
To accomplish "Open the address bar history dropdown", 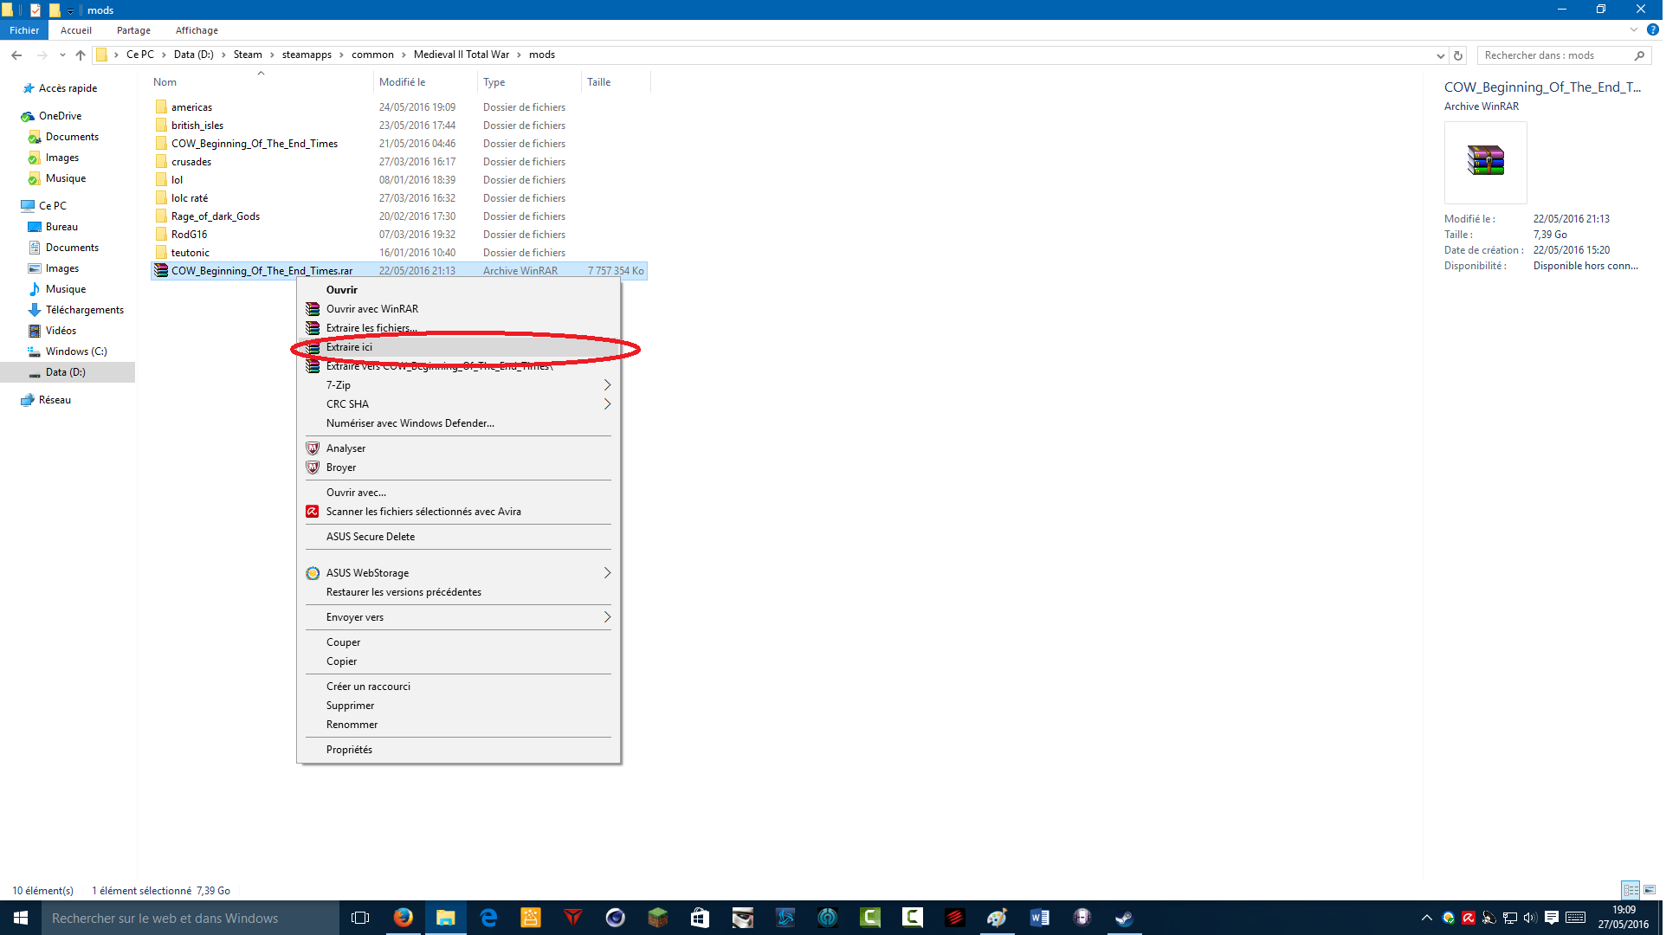I will (x=1440, y=55).
